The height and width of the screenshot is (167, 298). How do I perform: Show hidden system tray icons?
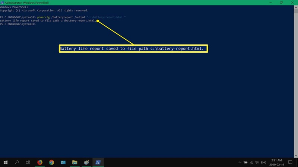click(240, 162)
